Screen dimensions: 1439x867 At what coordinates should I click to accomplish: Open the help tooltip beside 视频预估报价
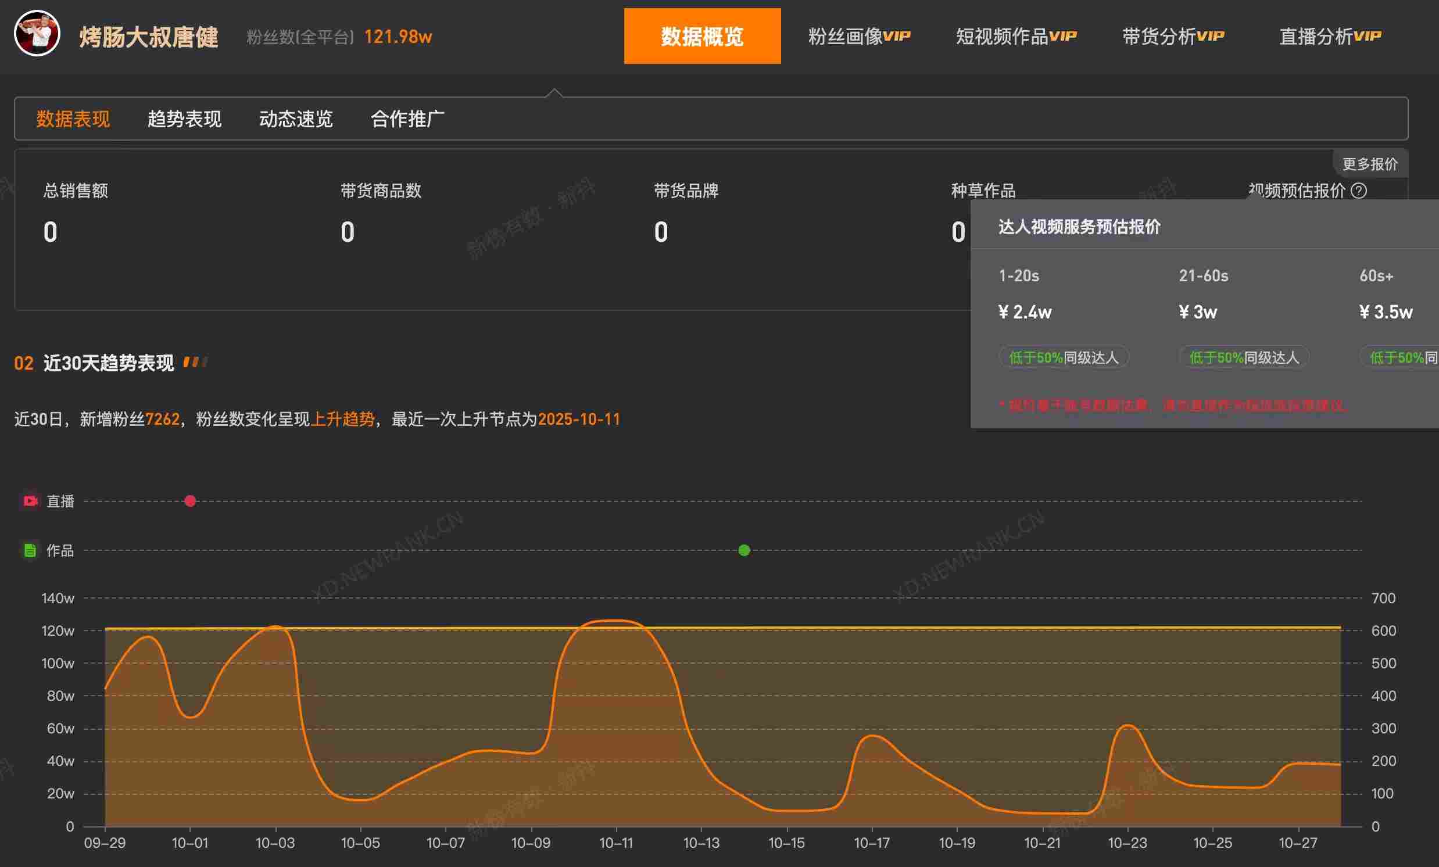click(x=1361, y=191)
